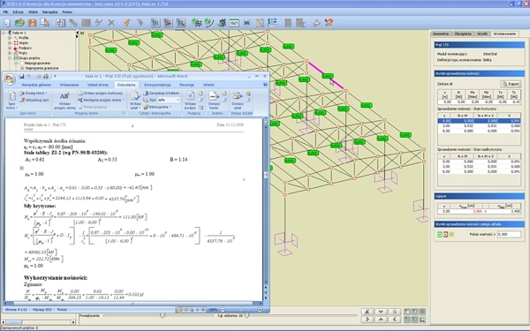
Task: Undo with the orange back arrow icon
Action: (x=126, y=23)
